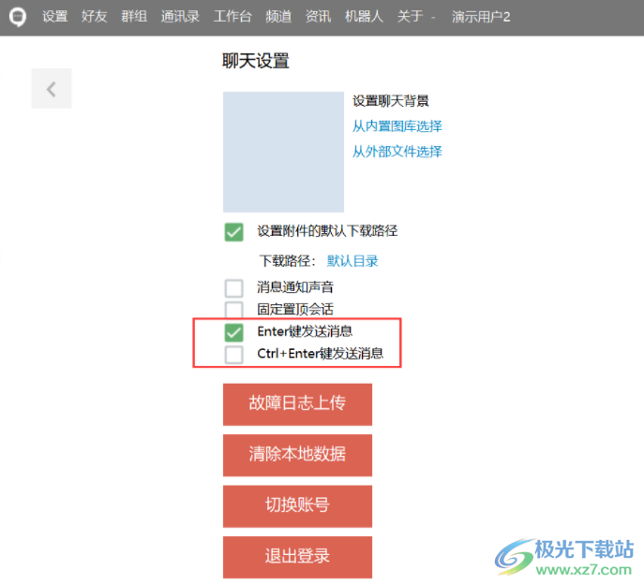This screenshot has width=644, height=585.
Task: Click the 故障日志上传 button
Action: [297, 404]
